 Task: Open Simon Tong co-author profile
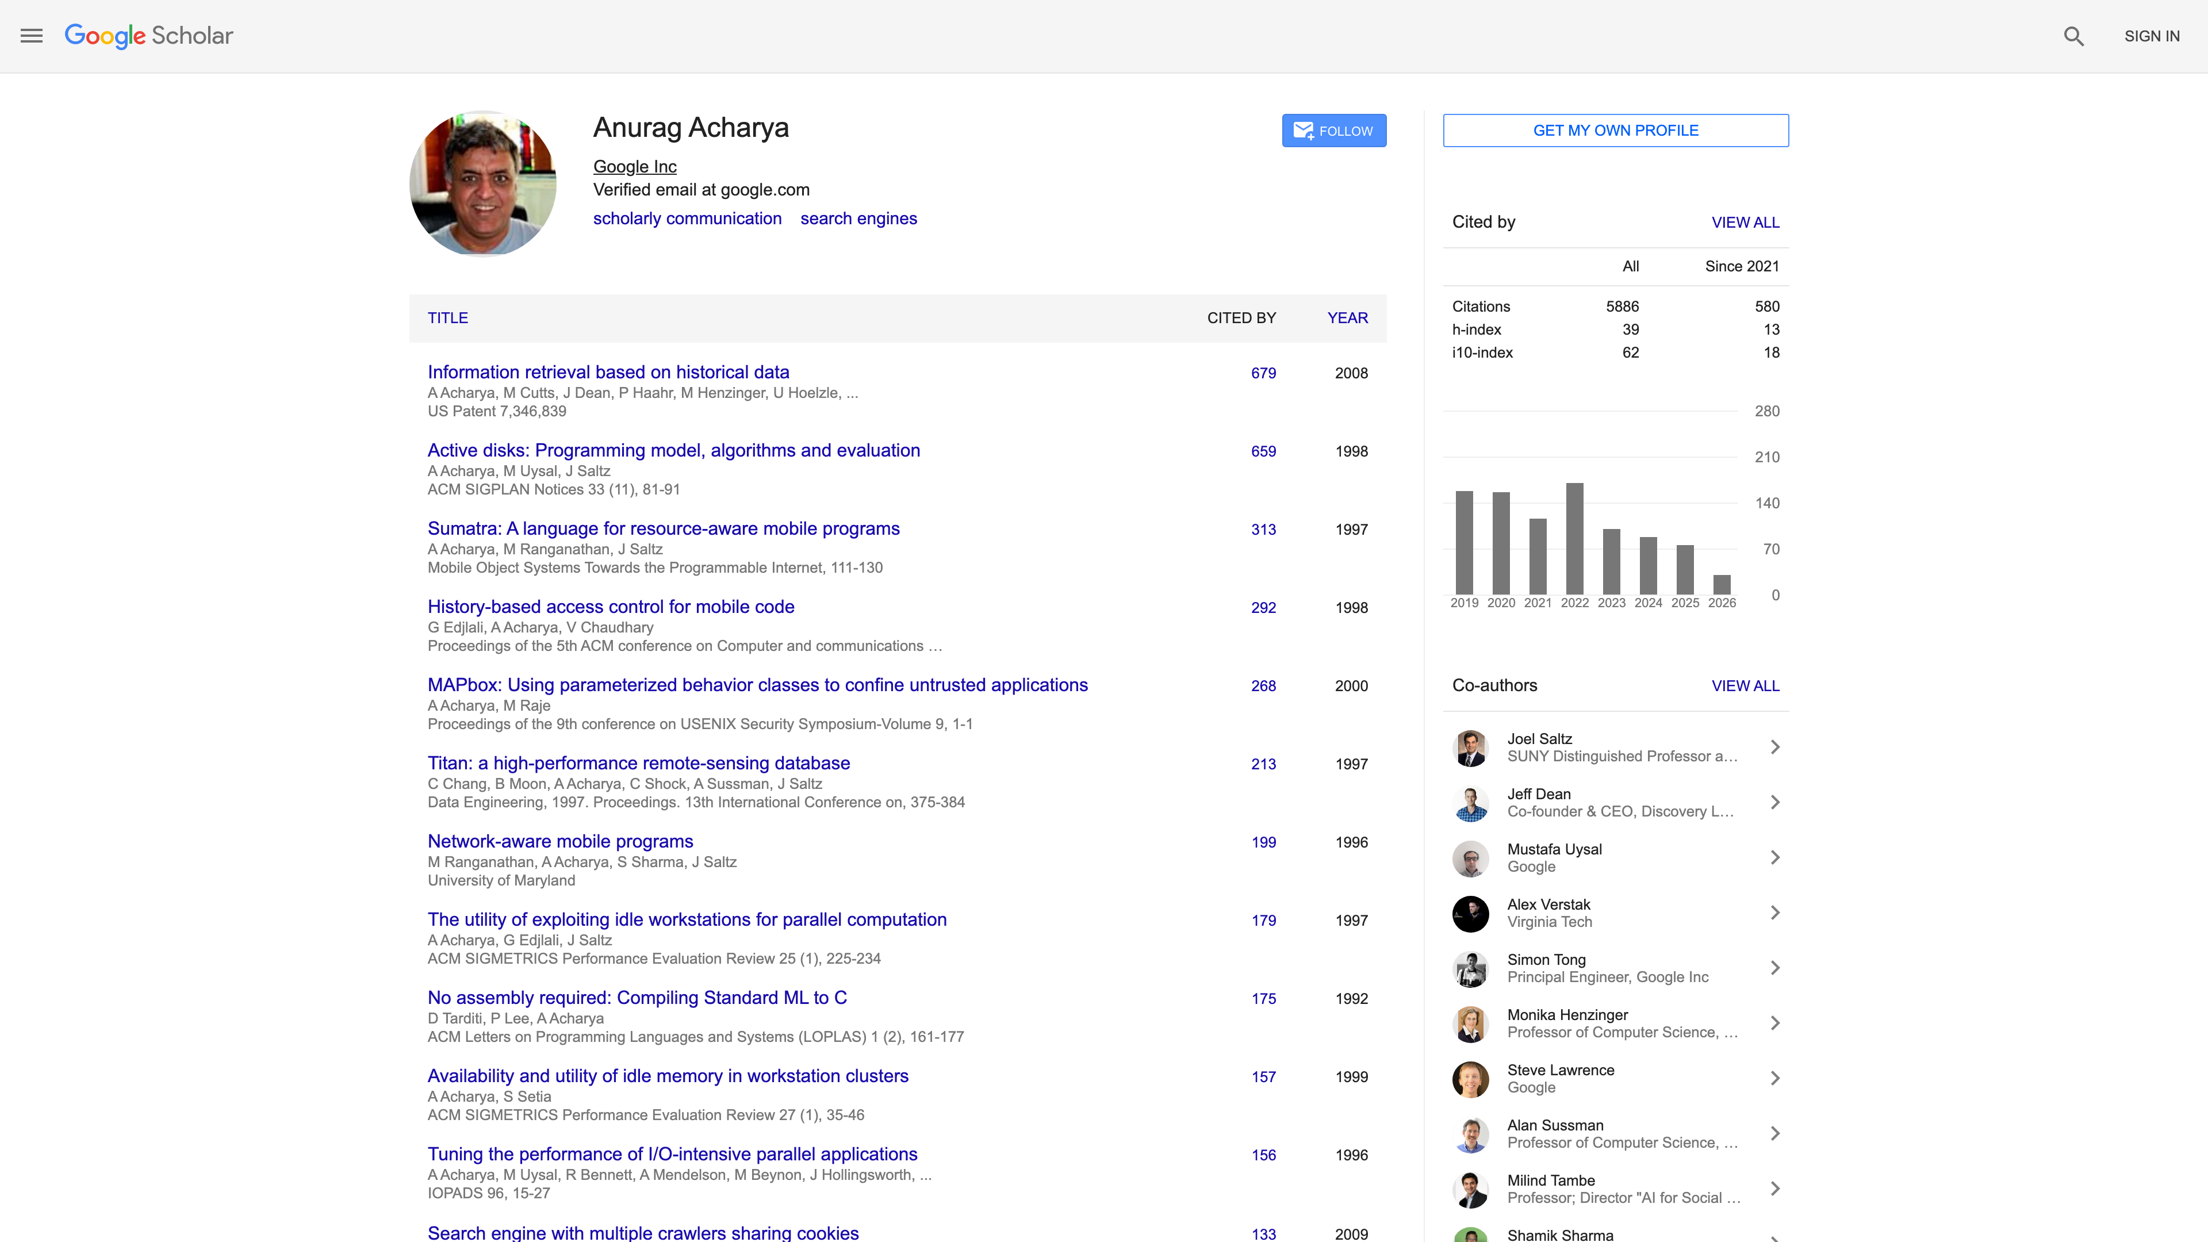tap(1546, 960)
